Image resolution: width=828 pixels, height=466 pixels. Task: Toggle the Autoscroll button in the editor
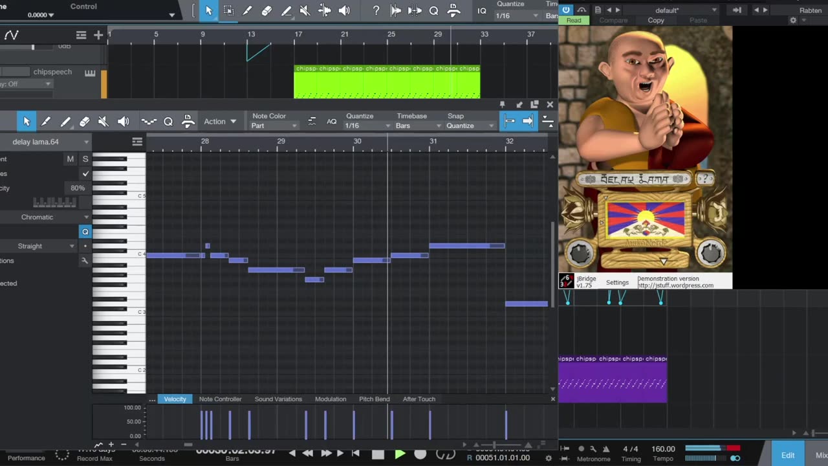pos(528,121)
